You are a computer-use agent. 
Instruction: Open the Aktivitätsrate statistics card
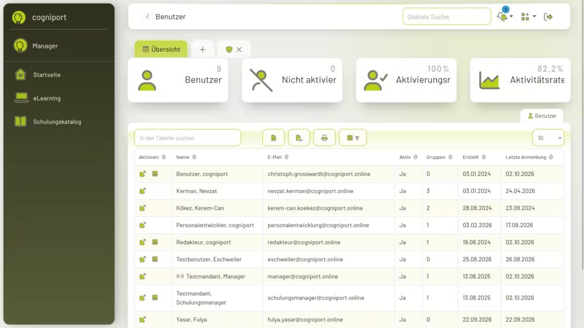pos(520,80)
